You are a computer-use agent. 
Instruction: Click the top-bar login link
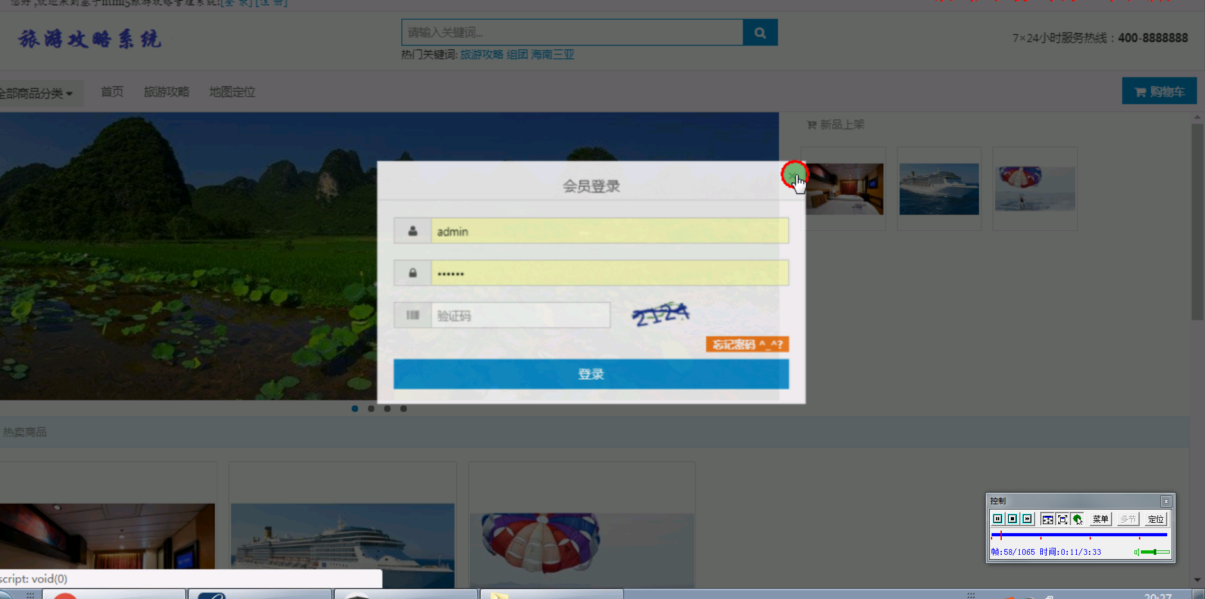[237, 3]
